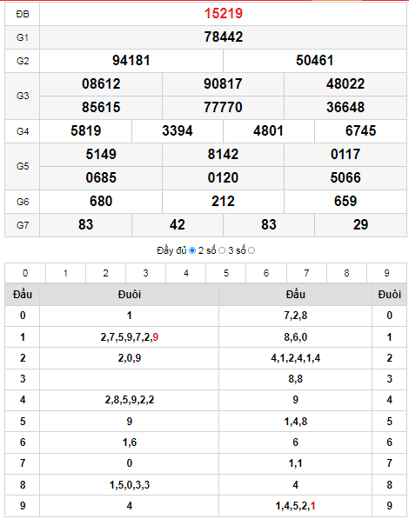Select digit 7 in the number filter row
The image size is (409, 519).
pos(306,273)
